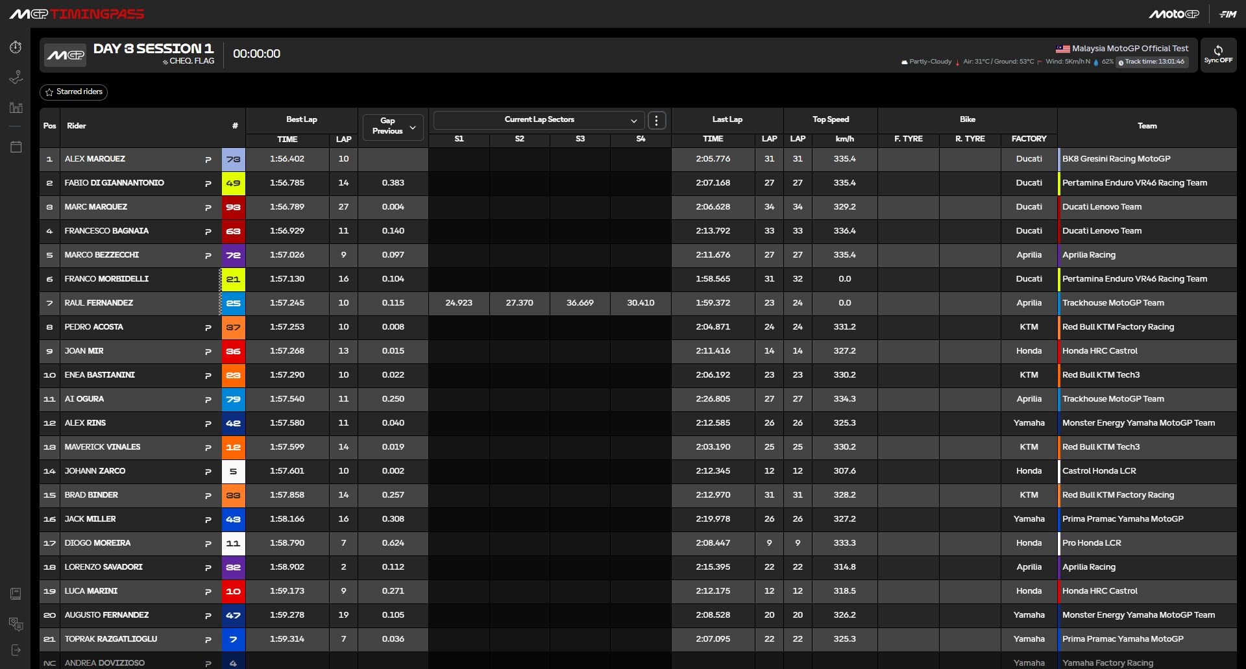1246x669 pixels.
Task: Click Fabio Di Giannantonio's yellow number 49 badge
Action: 233,183
